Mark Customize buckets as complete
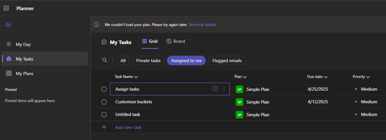Viewport: 386px width, 140px height. [104, 102]
